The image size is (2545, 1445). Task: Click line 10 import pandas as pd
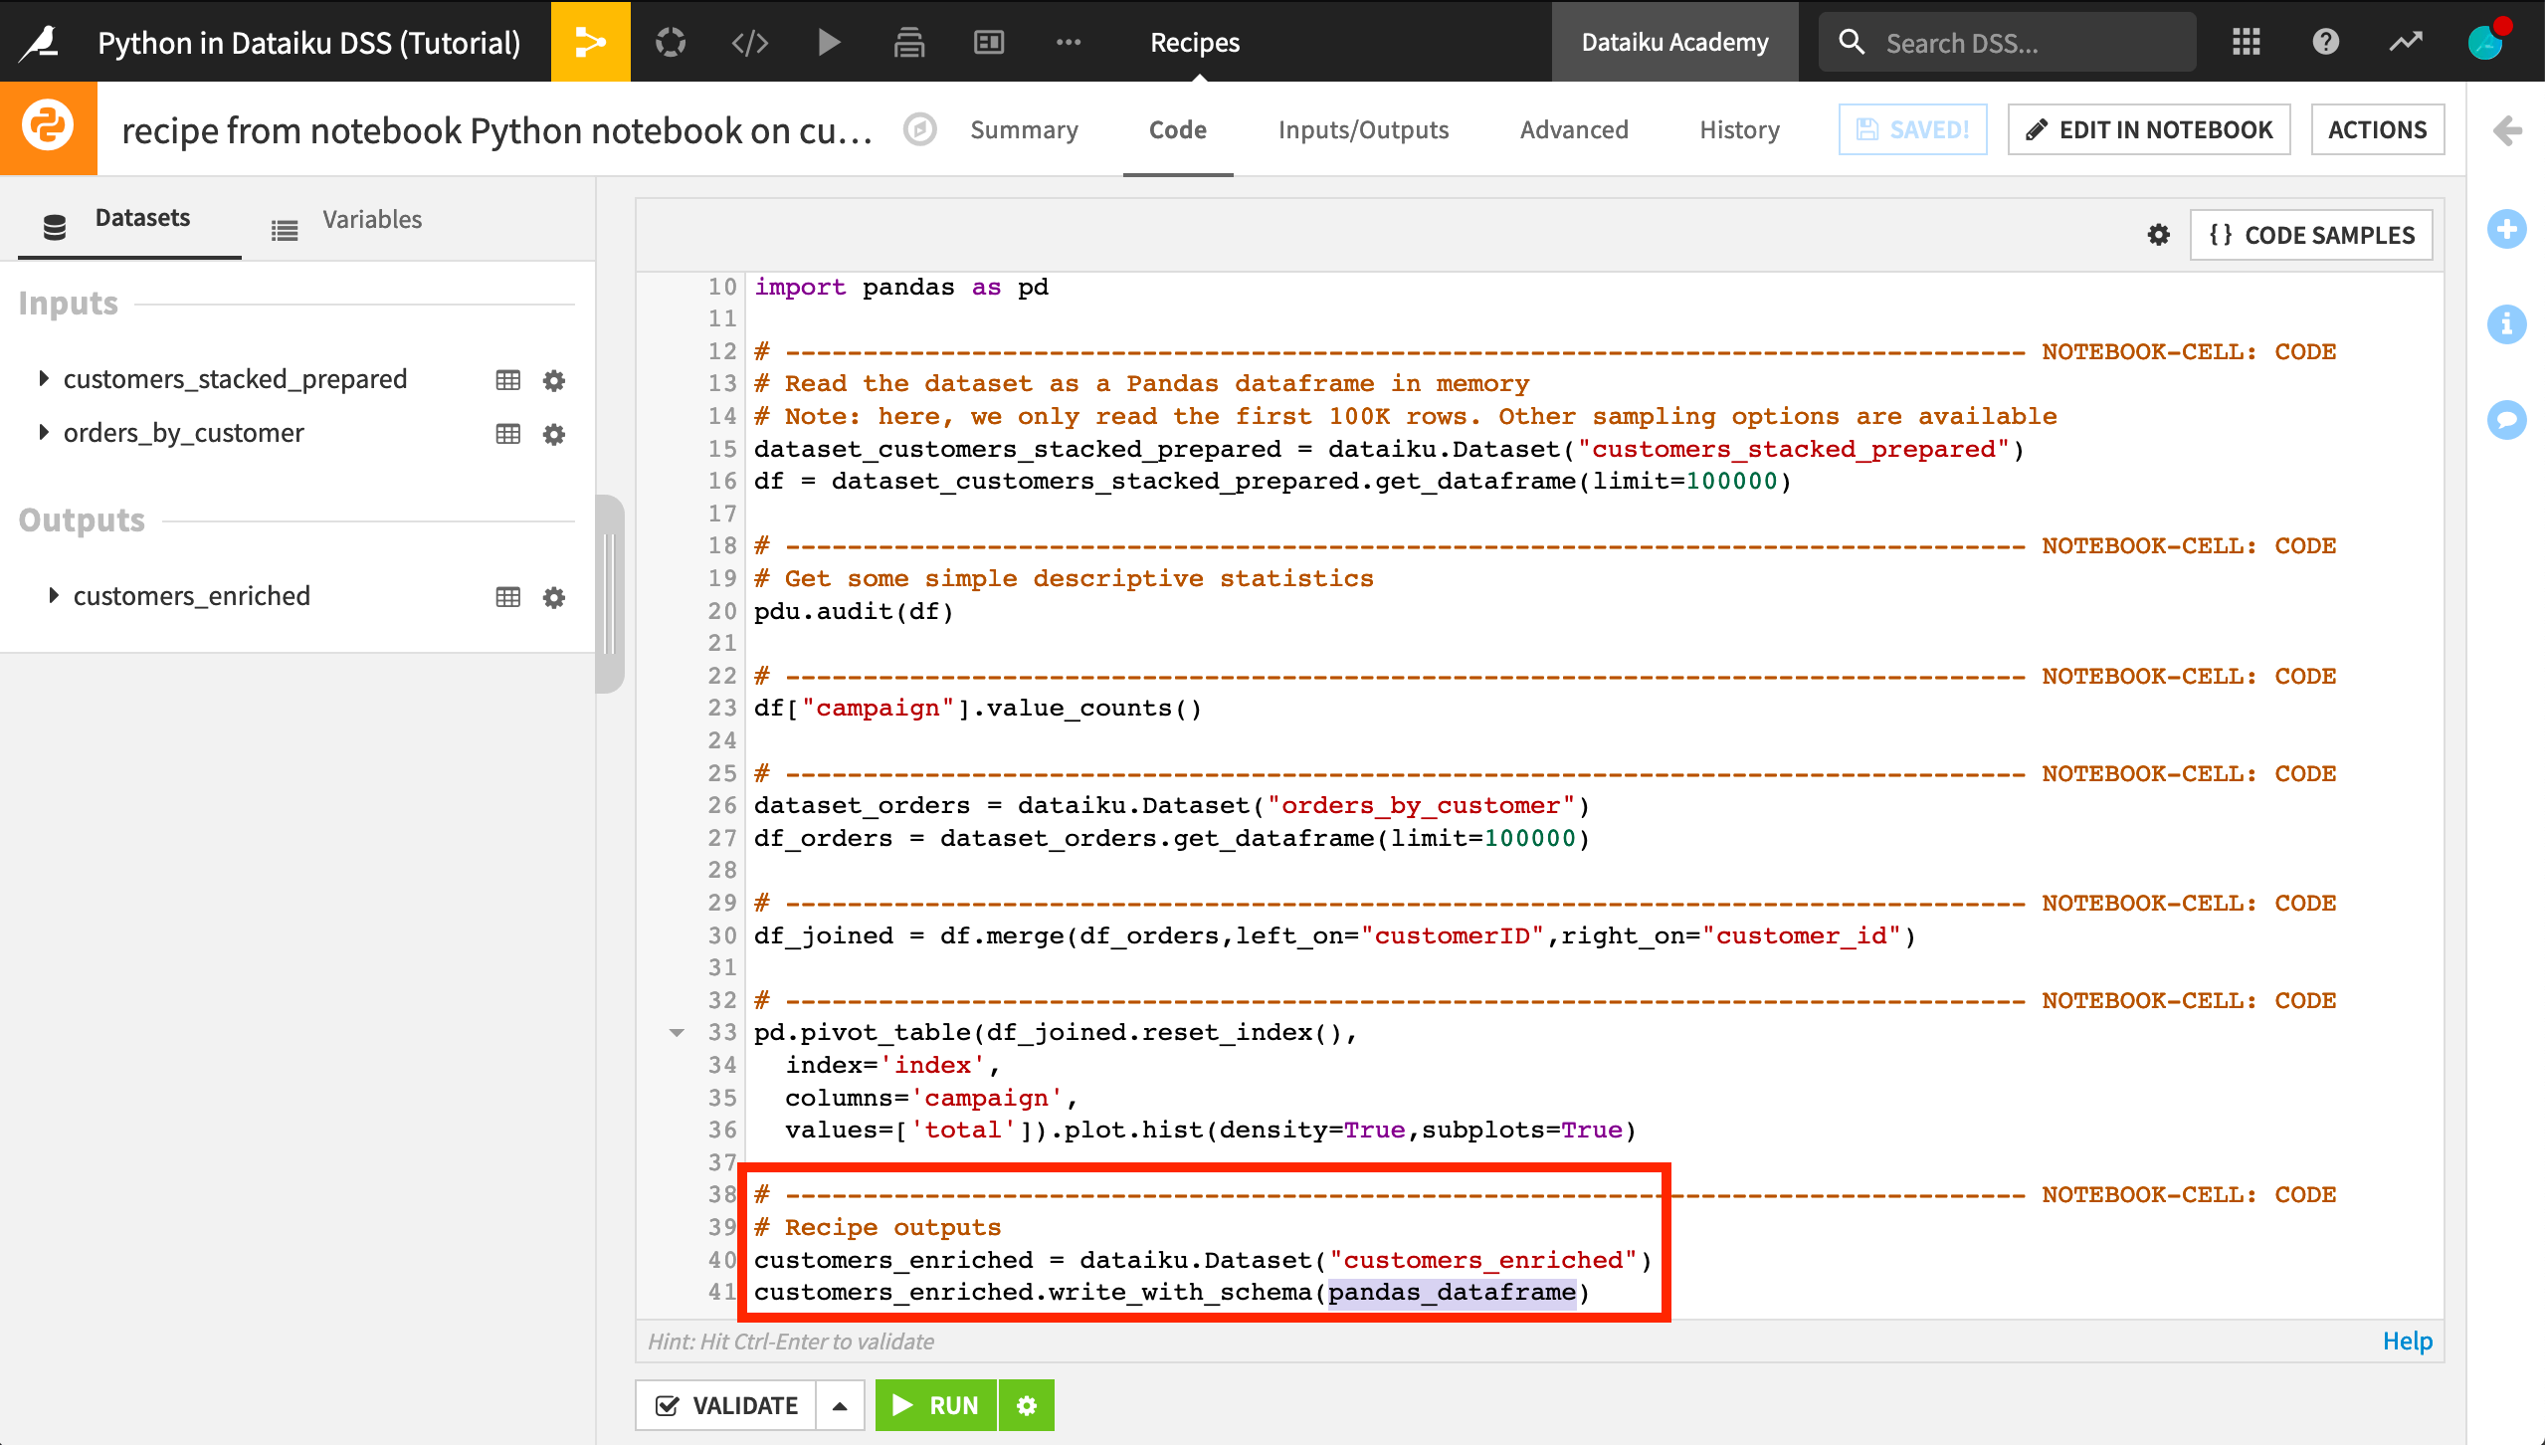point(900,287)
